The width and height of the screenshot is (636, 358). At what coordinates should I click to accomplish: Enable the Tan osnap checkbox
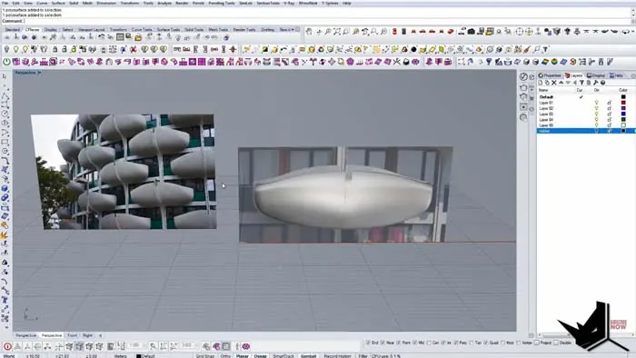[472, 343]
